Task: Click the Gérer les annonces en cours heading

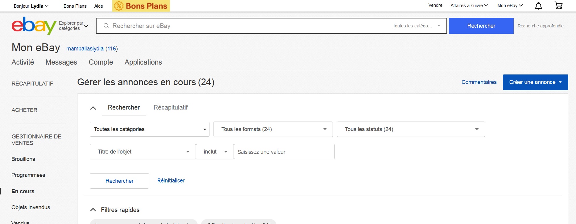Action: coord(146,82)
